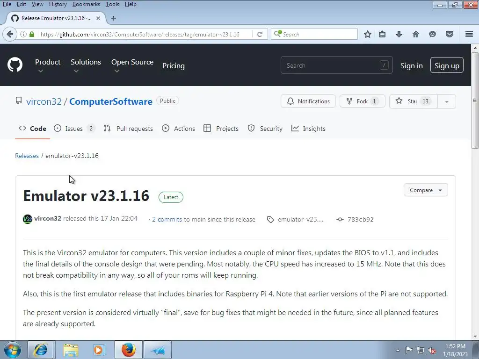The width and height of the screenshot is (479, 359).
Task: Click the URL address bar
Action: click(x=146, y=34)
